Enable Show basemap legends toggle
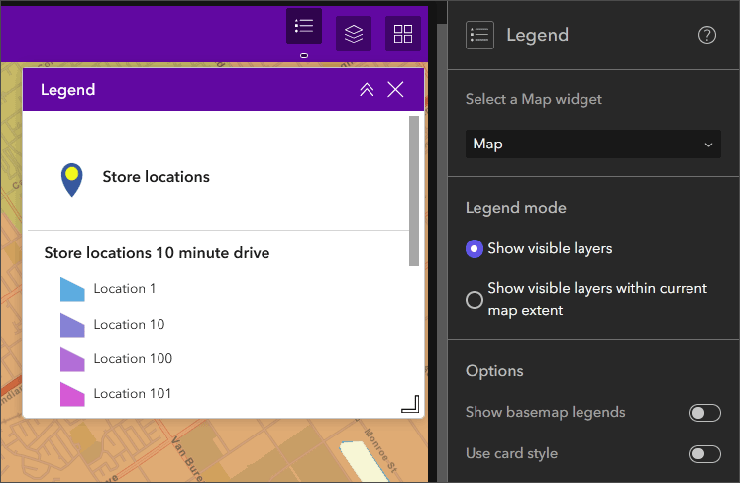 [x=704, y=413]
